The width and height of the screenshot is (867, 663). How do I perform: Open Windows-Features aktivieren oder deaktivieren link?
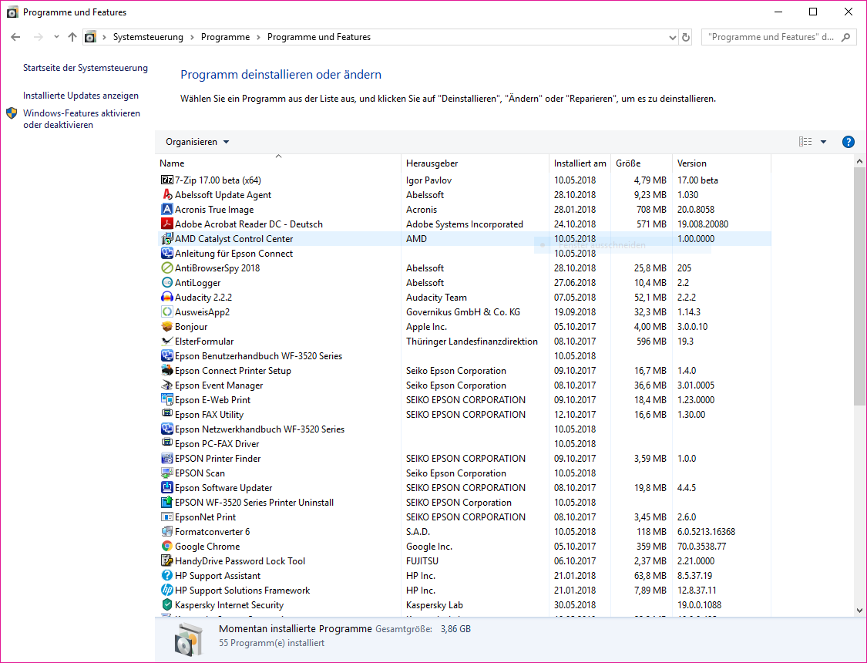pos(82,119)
